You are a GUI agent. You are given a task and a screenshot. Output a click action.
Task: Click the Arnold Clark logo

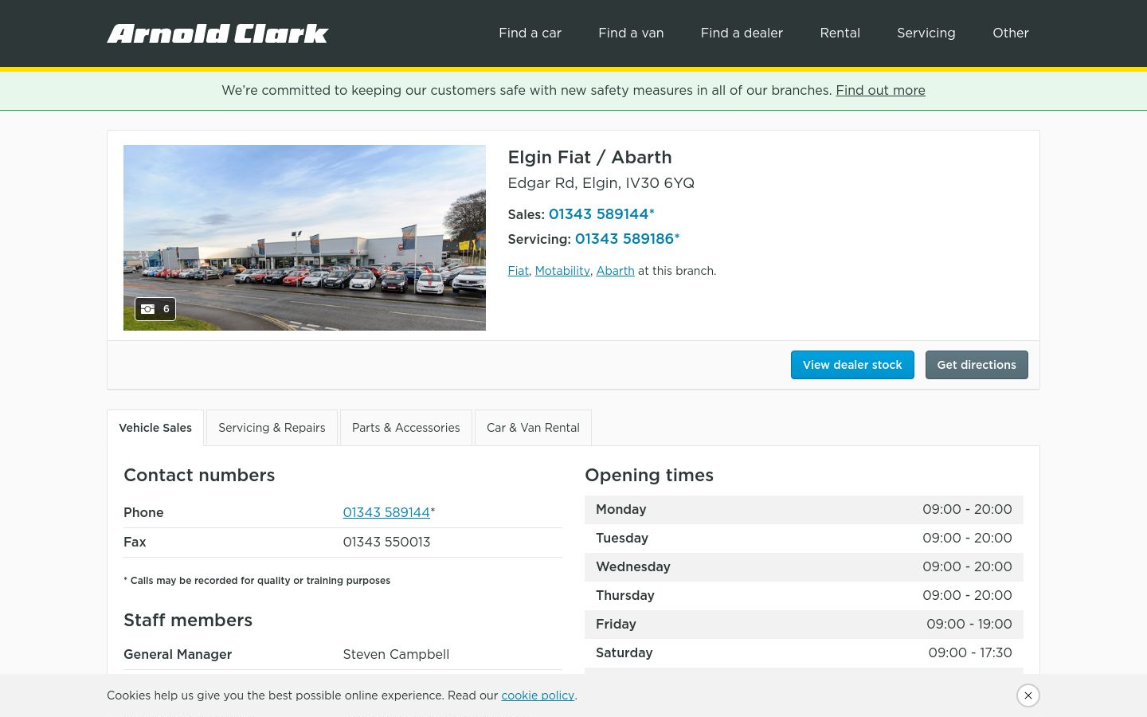click(x=217, y=33)
